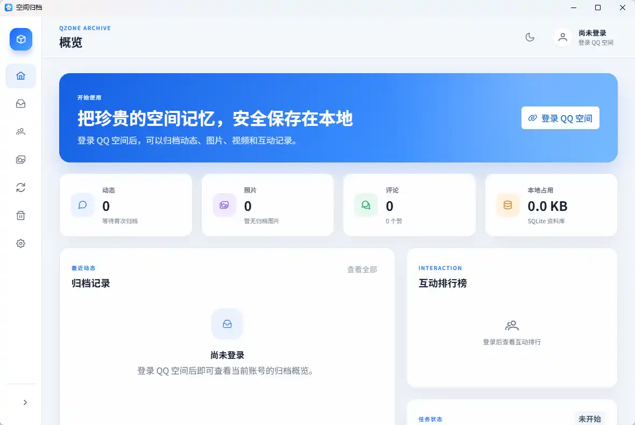Click the people icon in 互动排行榜
Viewport: 635px width, 425px height.
(x=512, y=325)
